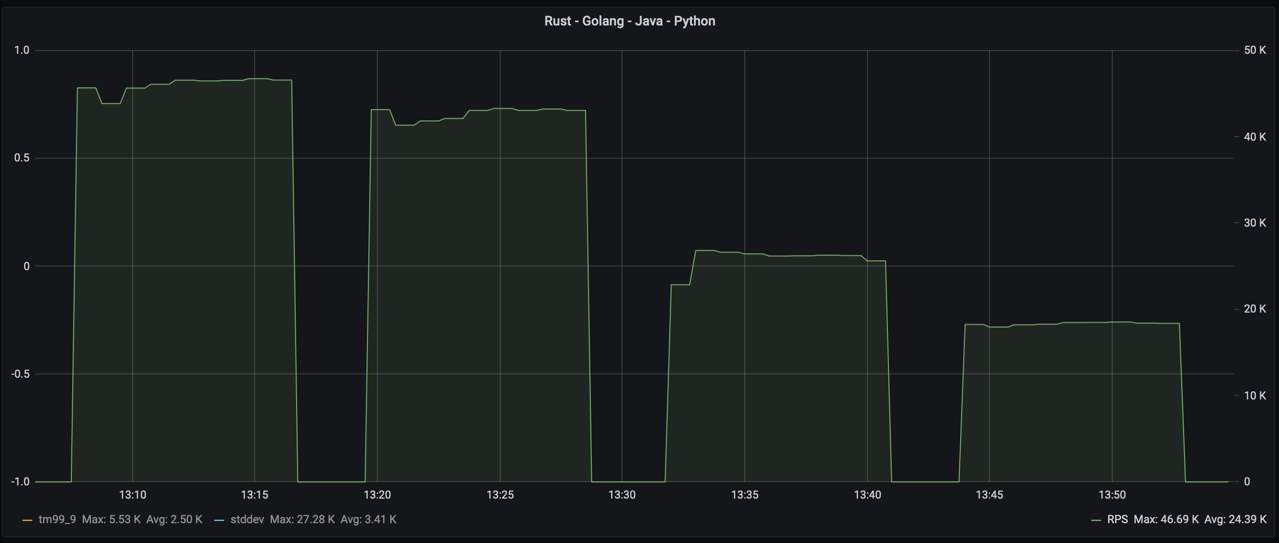Click the stddev Max: 27.28 K legend value
The width and height of the screenshot is (1279, 543).
tap(302, 519)
